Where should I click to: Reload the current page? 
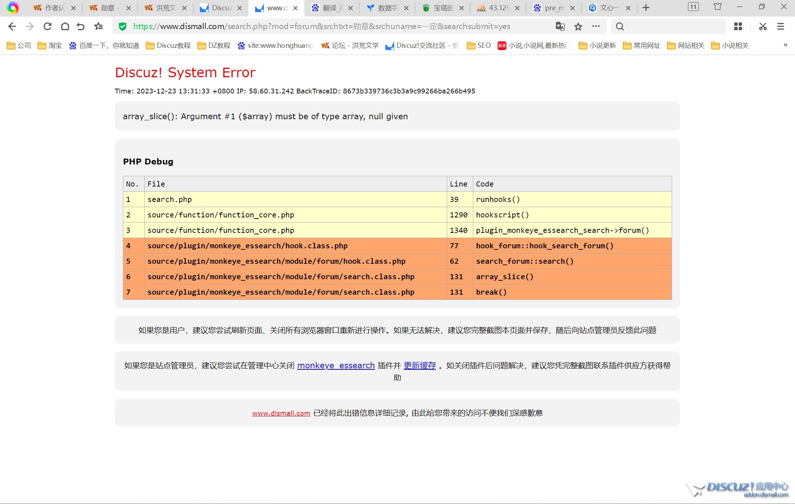click(47, 26)
